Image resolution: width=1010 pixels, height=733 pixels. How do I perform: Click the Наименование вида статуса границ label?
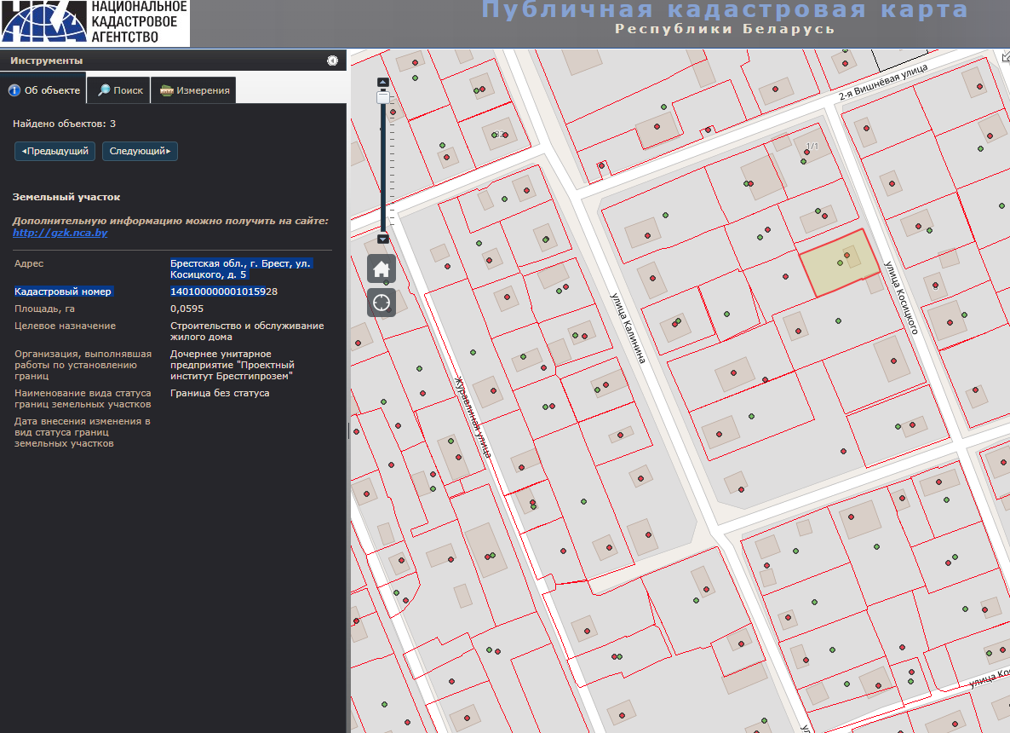83,398
